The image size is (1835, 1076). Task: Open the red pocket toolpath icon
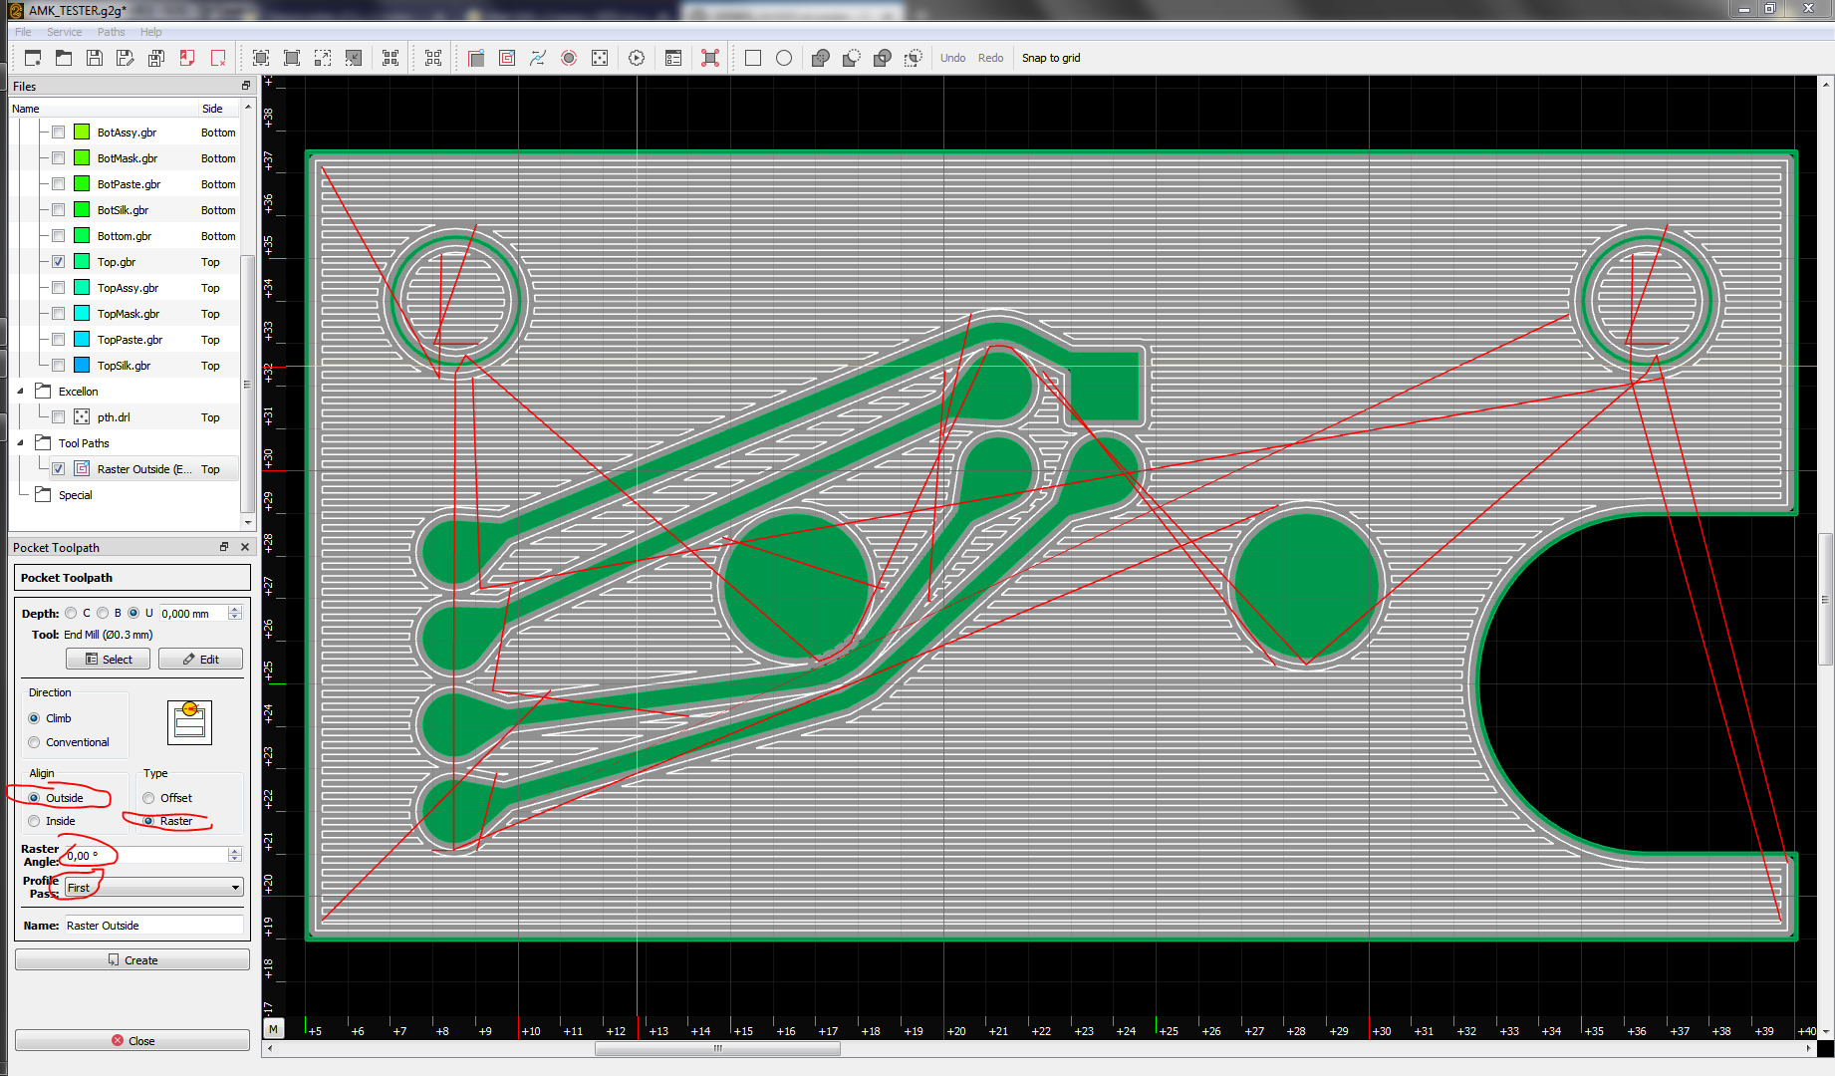[x=507, y=58]
